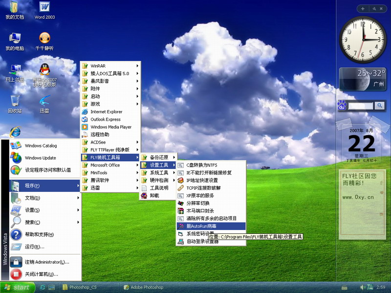Expand the 硬件检测 submenu
391x293 pixels.
pos(158,180)
